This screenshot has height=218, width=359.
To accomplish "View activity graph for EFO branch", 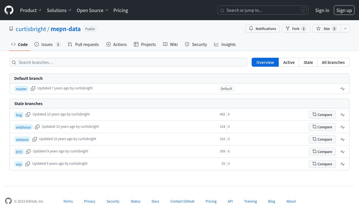I will click(343, 152).
